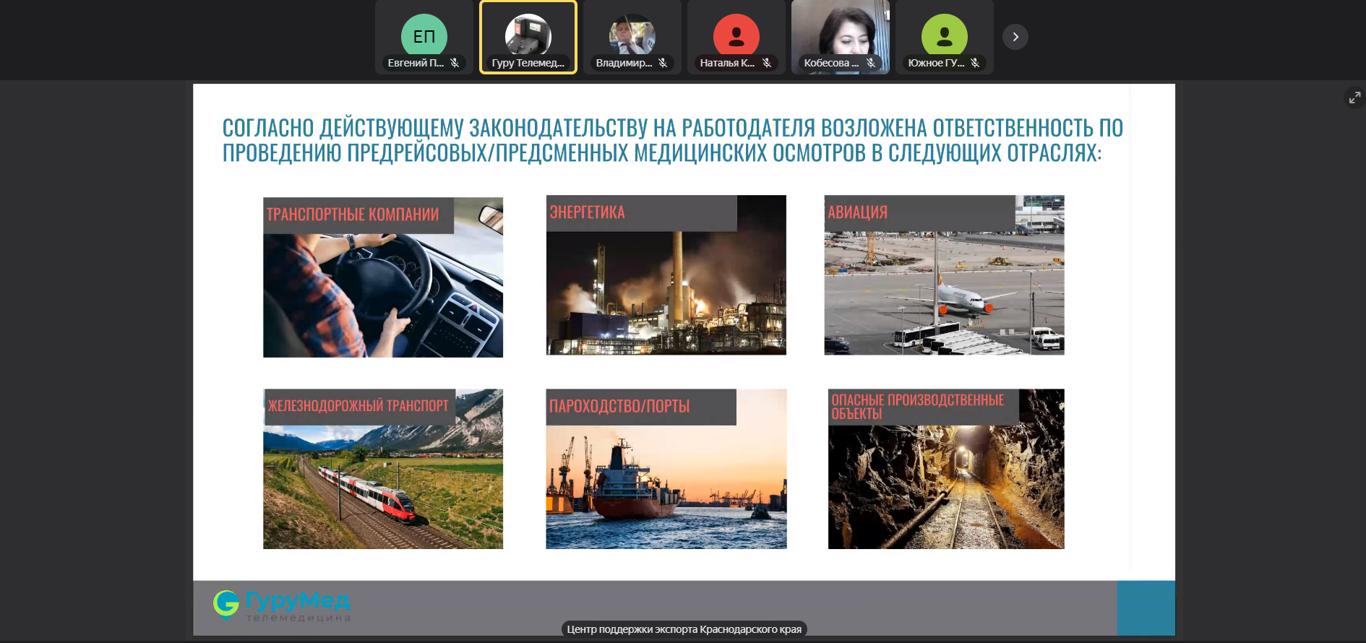Viewport: 1366px width, 643px height.
Task: Expand the shared presentation to fullscreen
Action: (x=1354, y=98)
